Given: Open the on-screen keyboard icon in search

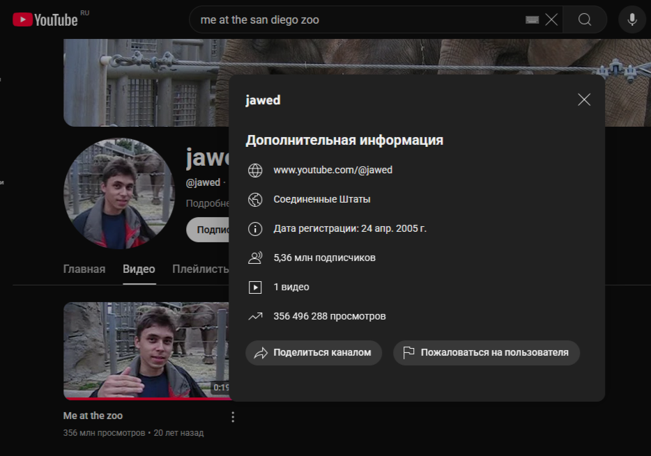Looking at the screenshot, I should pos(532,19).
